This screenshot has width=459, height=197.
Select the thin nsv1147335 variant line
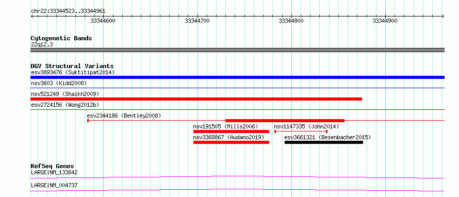click(301, 132)
